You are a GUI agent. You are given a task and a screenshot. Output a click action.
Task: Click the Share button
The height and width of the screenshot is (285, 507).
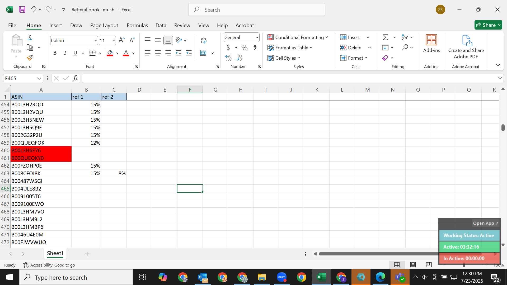[x=488, y=25]
